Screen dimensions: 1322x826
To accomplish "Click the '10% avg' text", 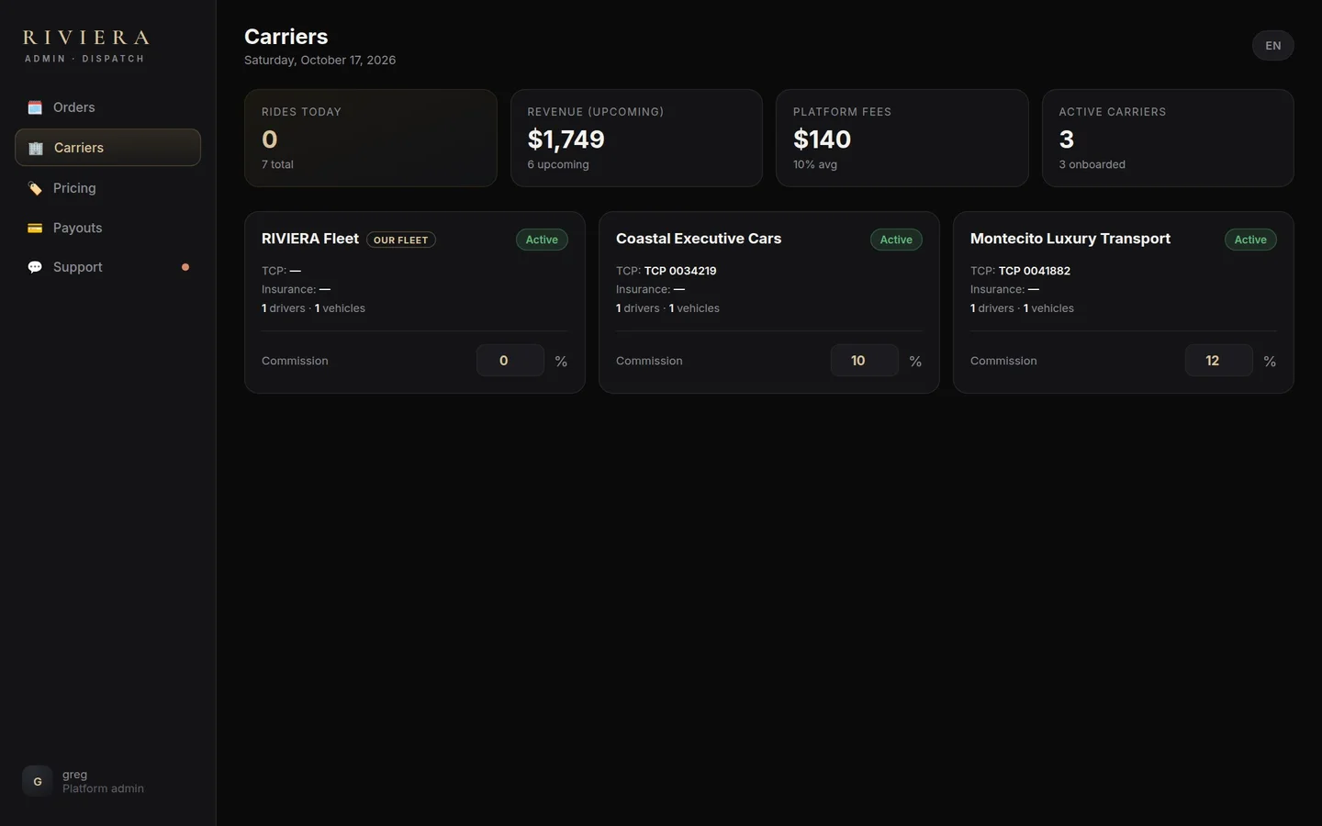I will click(815, 164).
